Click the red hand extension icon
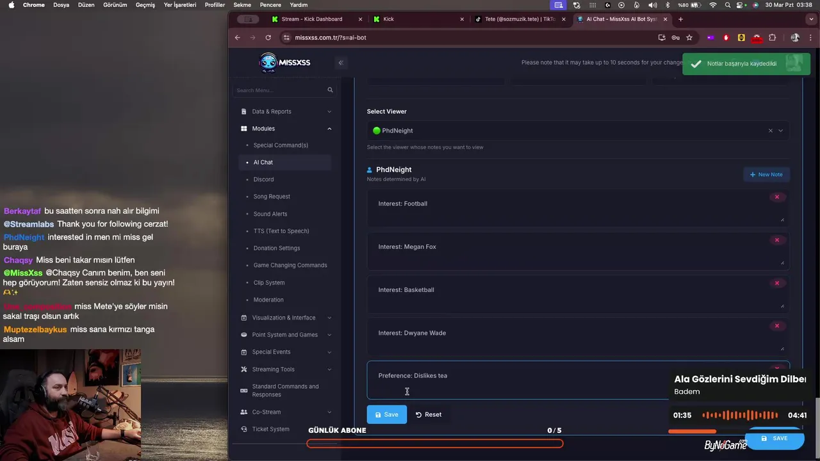820x461 pixels. point(726,38)
